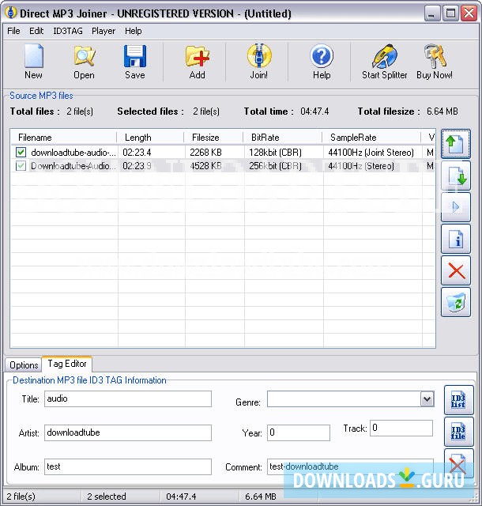This screenshot has height=506, width=482.
Task: Sort by the Length column header
Action: [150, 138]
